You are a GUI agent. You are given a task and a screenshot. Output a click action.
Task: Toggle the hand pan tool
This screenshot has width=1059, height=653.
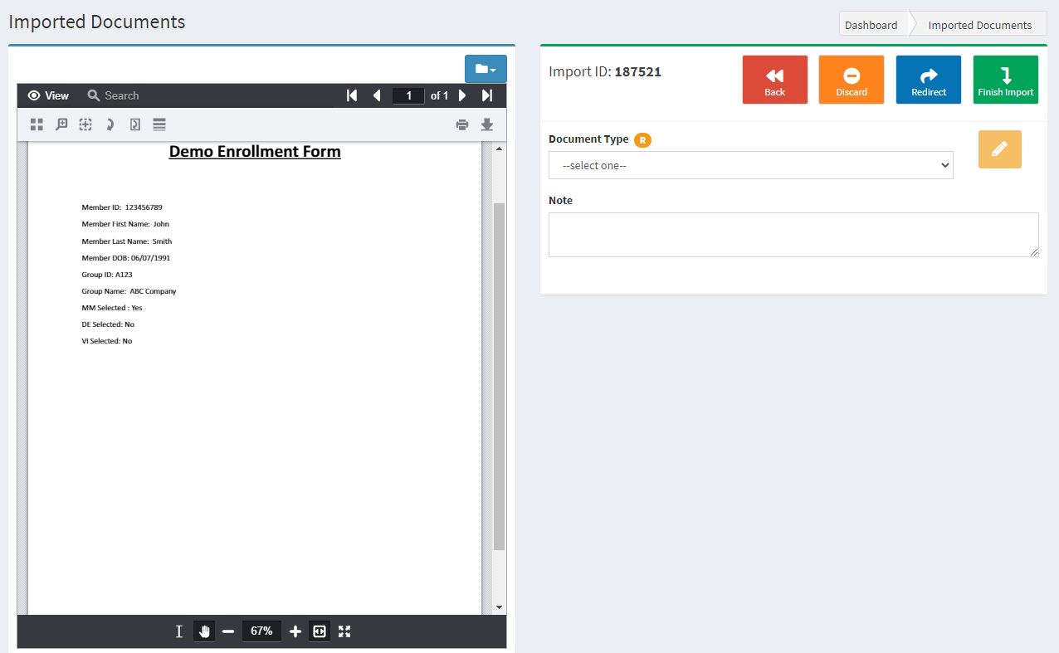[x=204, y=631]
